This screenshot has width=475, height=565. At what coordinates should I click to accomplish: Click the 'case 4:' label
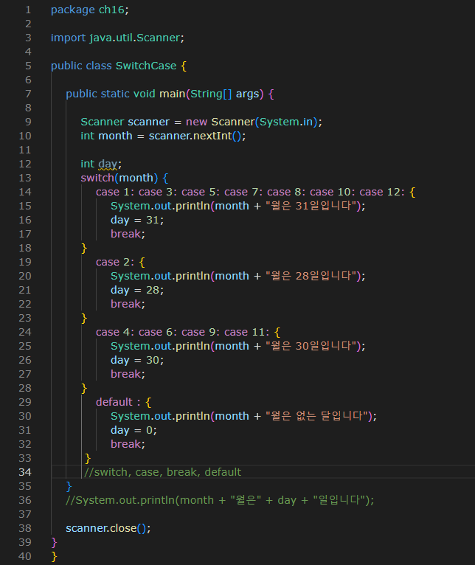tap(114, 332)
